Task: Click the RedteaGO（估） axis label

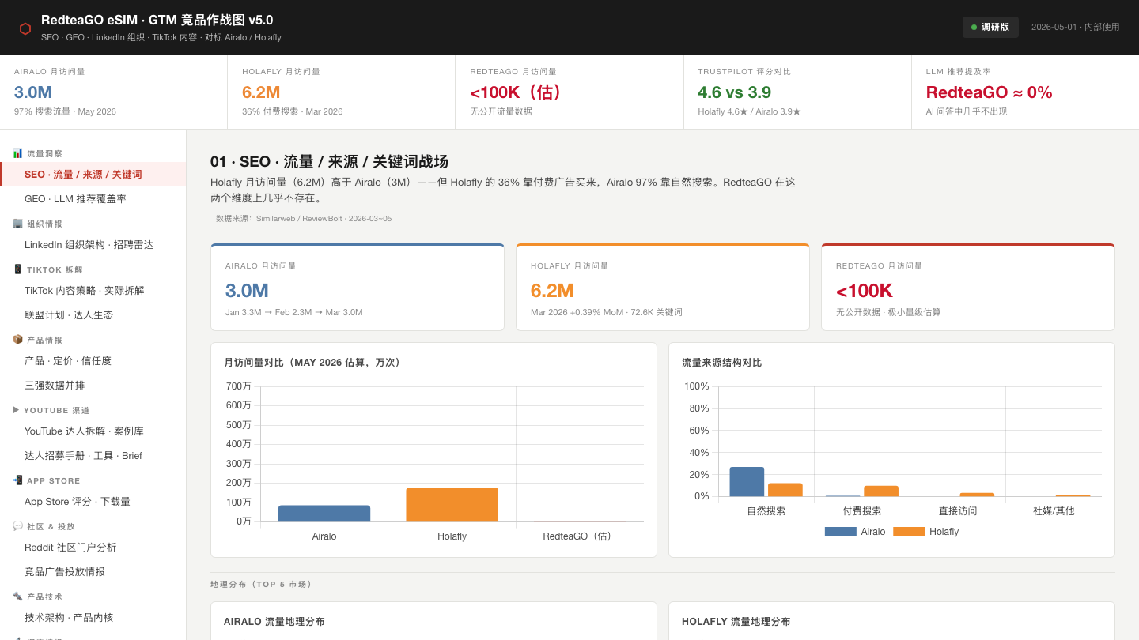Action: [x=580, y=536]
